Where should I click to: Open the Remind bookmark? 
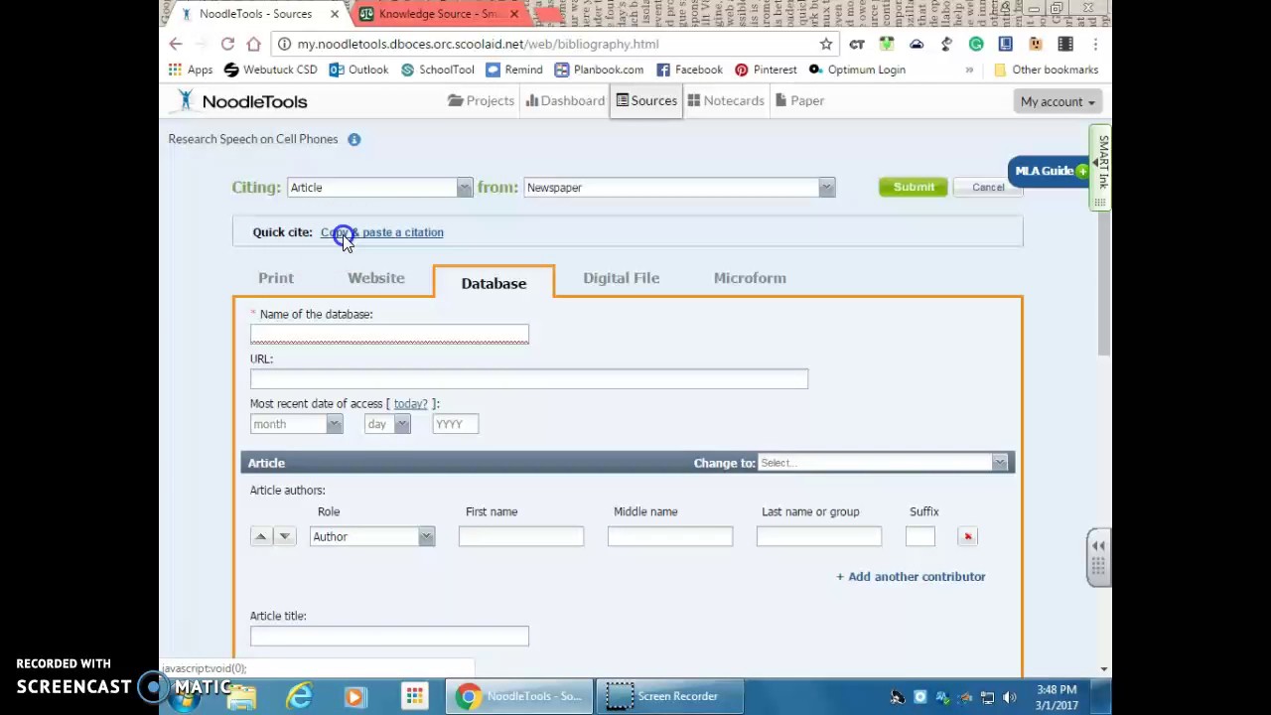pyautogui.click(x=514, y=70)
